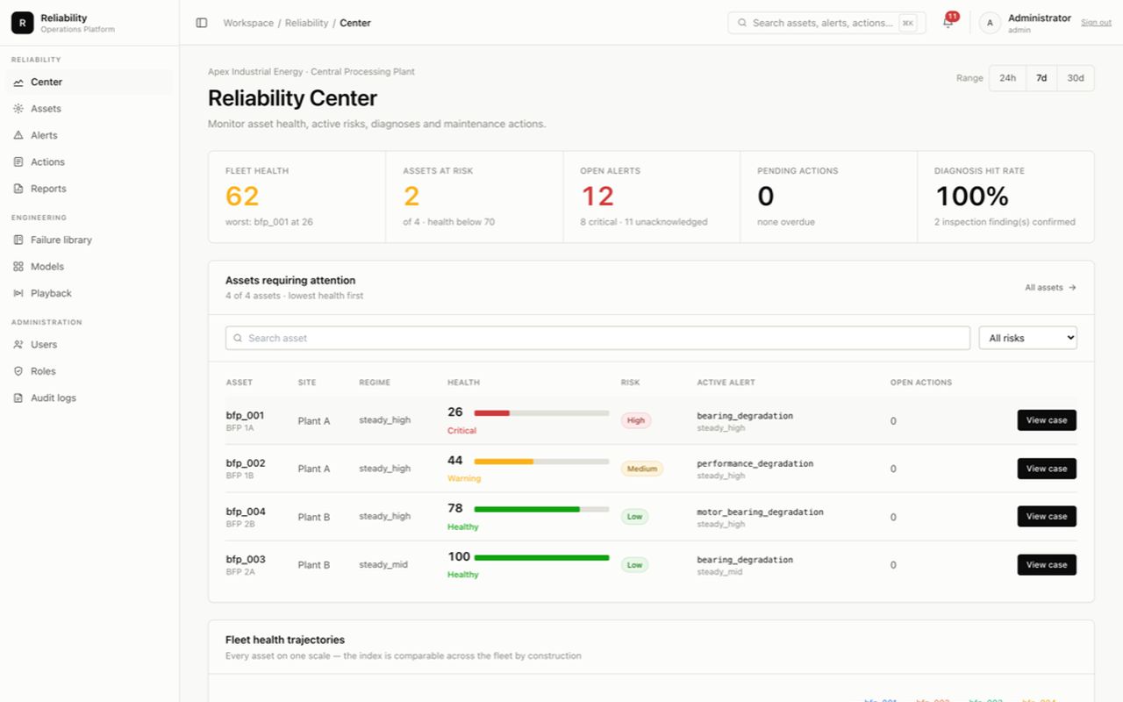Click the Search asset field
Viewport: 1123px width, 702px height.
(597, 338)
